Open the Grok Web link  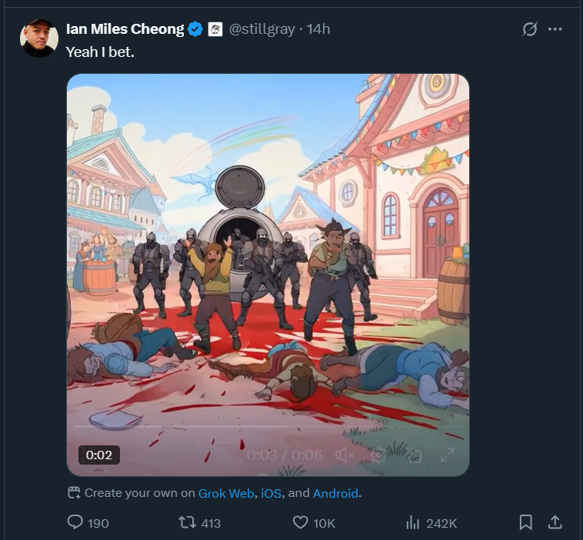pos(226,493)
